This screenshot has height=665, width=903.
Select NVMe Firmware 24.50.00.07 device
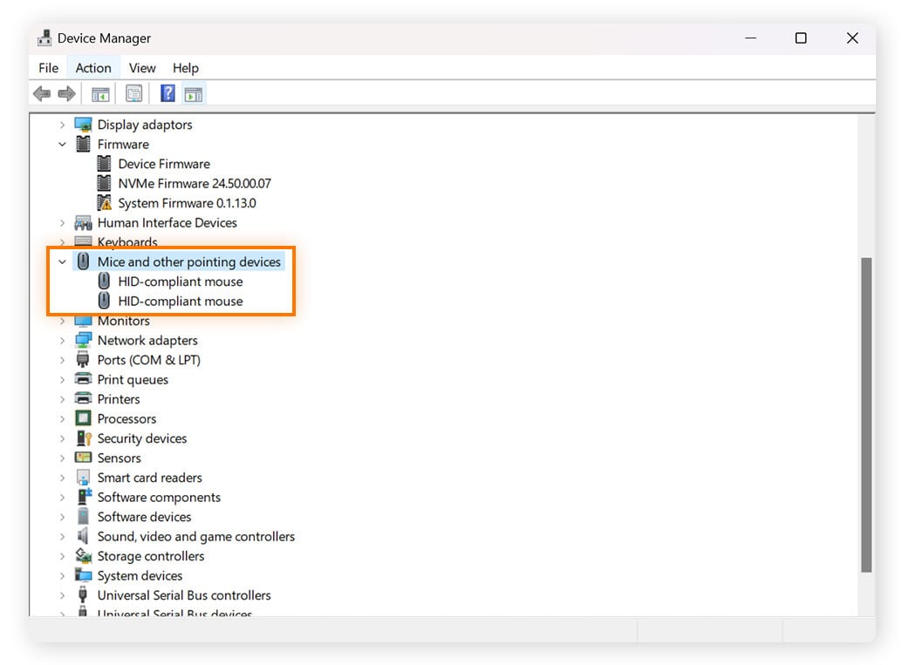[194, 184]
